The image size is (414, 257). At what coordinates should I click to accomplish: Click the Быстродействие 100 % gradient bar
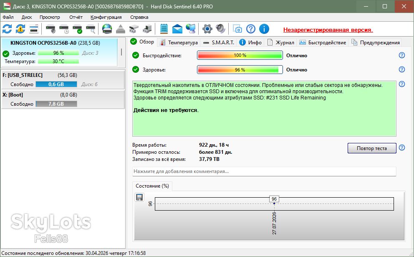(x=240, y=55)
